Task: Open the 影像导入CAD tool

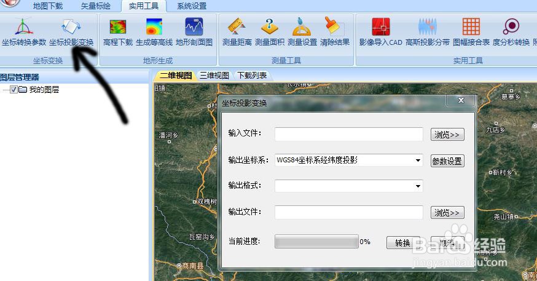Action: pyautogui.click(x=380, y=33)
